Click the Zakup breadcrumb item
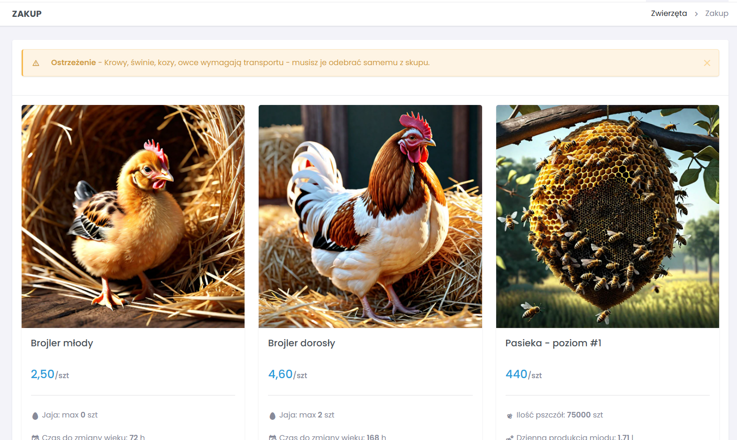The image size is (737, 440). [x=716, y=14]
